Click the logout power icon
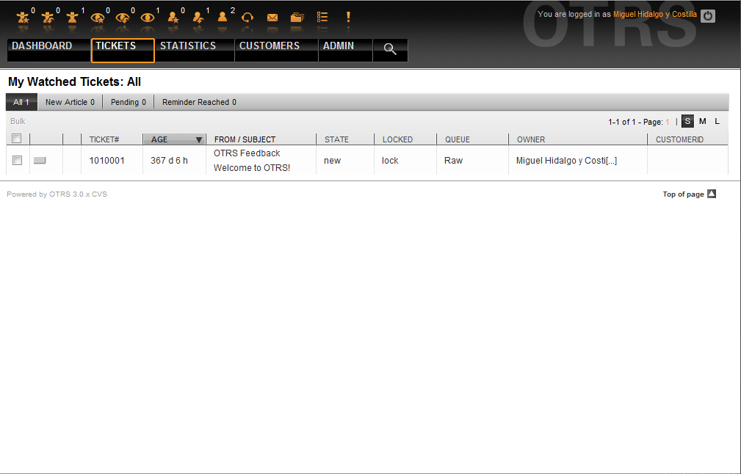The width and height of the screenshot is (741, 474). [707, 15]
